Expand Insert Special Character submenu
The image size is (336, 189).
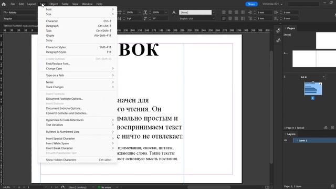click(78, 139)
